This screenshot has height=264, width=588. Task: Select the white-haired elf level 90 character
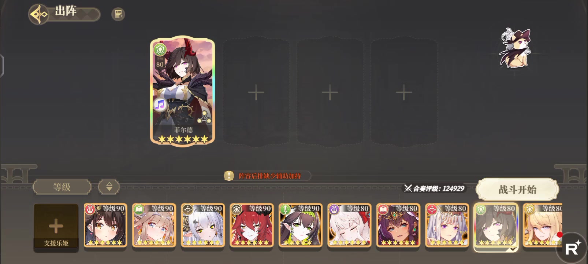(x=203, y=225)
